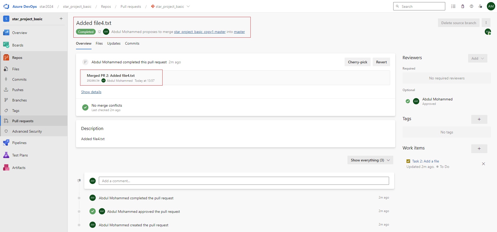Viewport: 497px width, 232px height.
Task: Expand the Show everything (3) filter
Action: point(370,160)
